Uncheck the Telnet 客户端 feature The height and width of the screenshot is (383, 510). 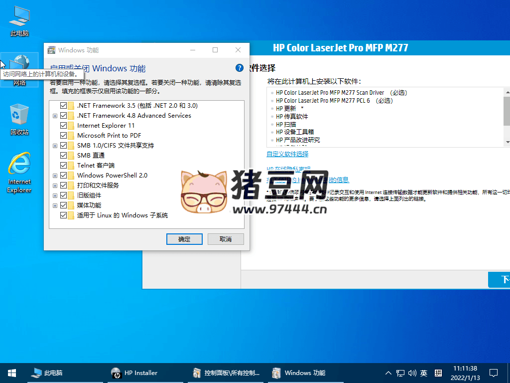click(x=63, y=165)
